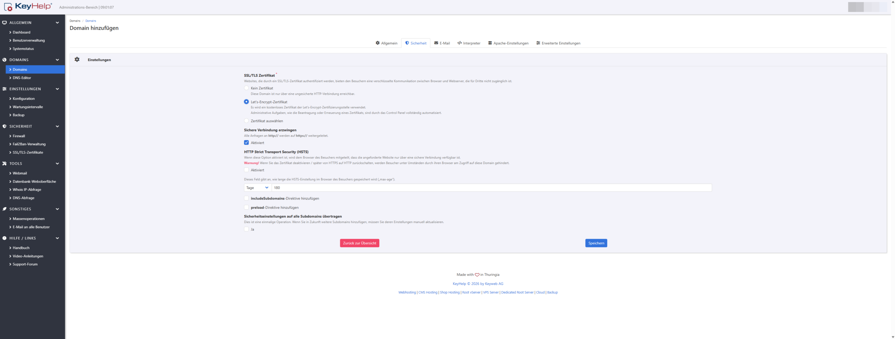895x339 pixels.
Task: Open Support-Forum in the sidebar
Action: click(x=25, y=264)
